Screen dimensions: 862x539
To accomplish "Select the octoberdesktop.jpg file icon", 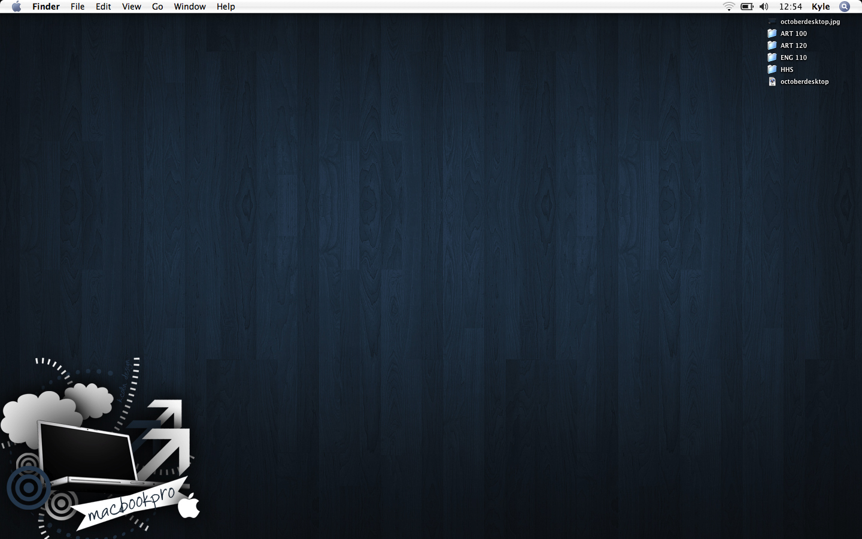I will pyautogui.click(x=772, y=22).
